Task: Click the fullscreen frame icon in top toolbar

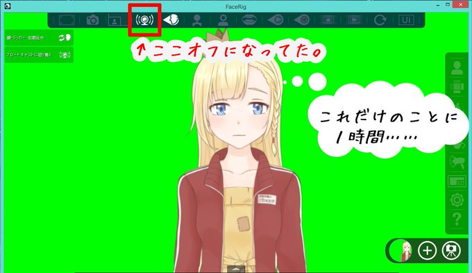Action: (67, 20)
